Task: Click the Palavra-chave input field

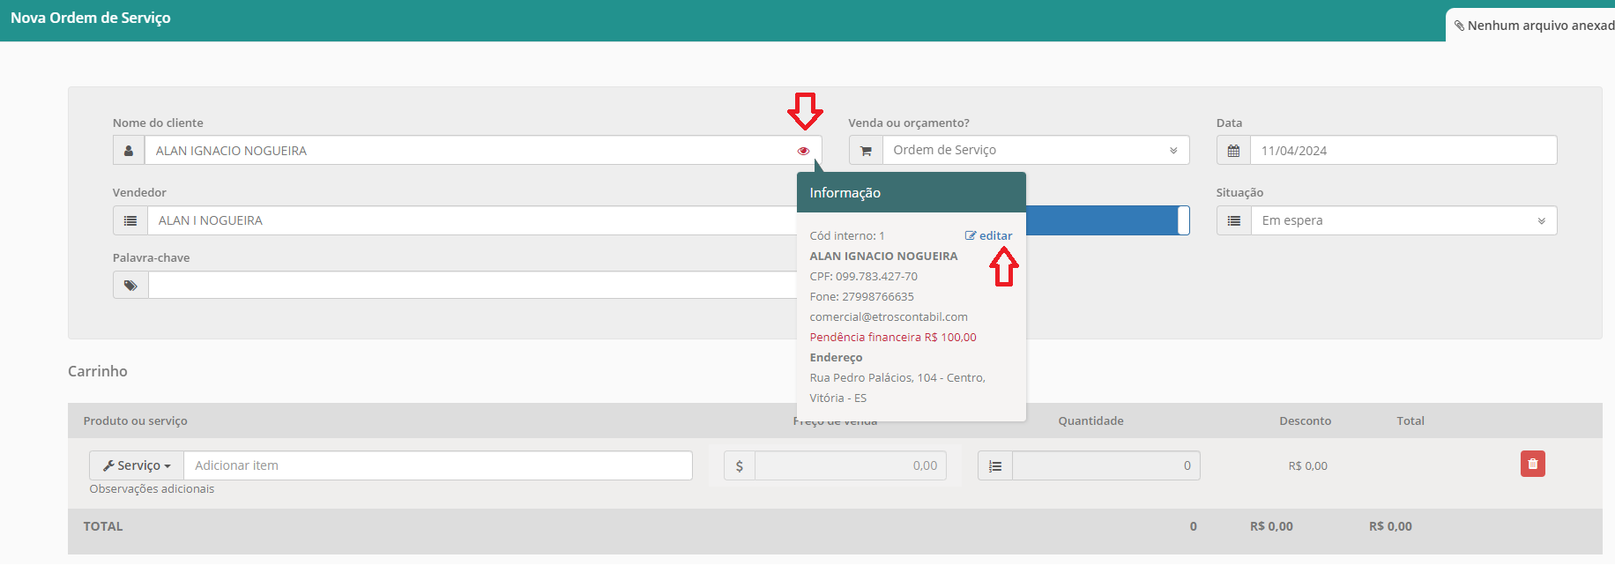Action: [473, 286]
